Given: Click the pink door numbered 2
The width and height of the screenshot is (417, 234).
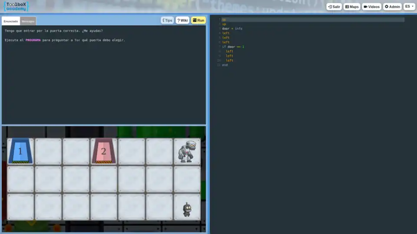Looking at the screenshot, I should point(103,151).
